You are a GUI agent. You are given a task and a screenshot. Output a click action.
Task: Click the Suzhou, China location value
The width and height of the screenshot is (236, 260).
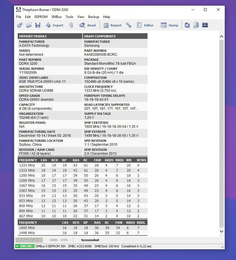[x=30, y=144]
